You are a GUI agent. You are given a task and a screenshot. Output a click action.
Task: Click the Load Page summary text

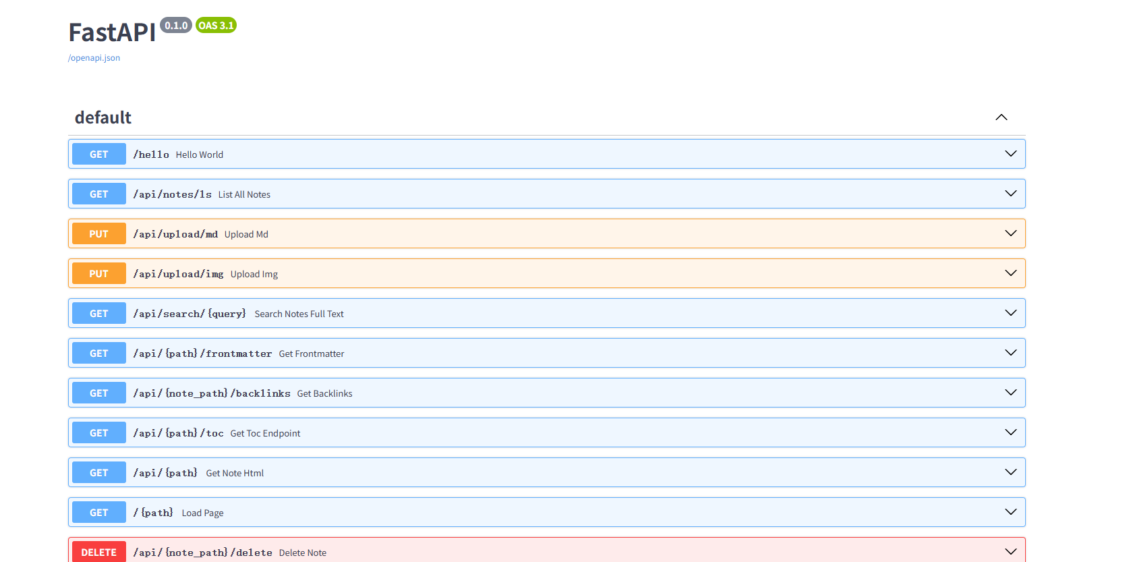coord(202,513)
